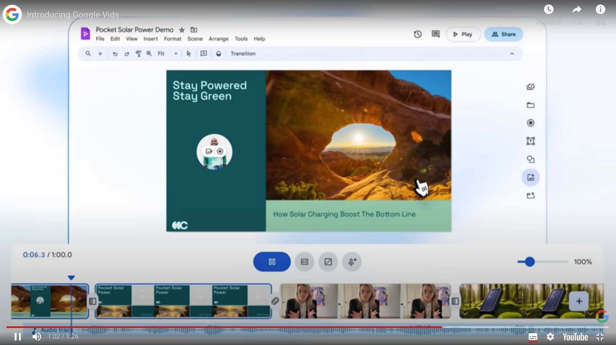Click the timeline zoom slider handle
The image size is (616, 345).
point(529,262)
